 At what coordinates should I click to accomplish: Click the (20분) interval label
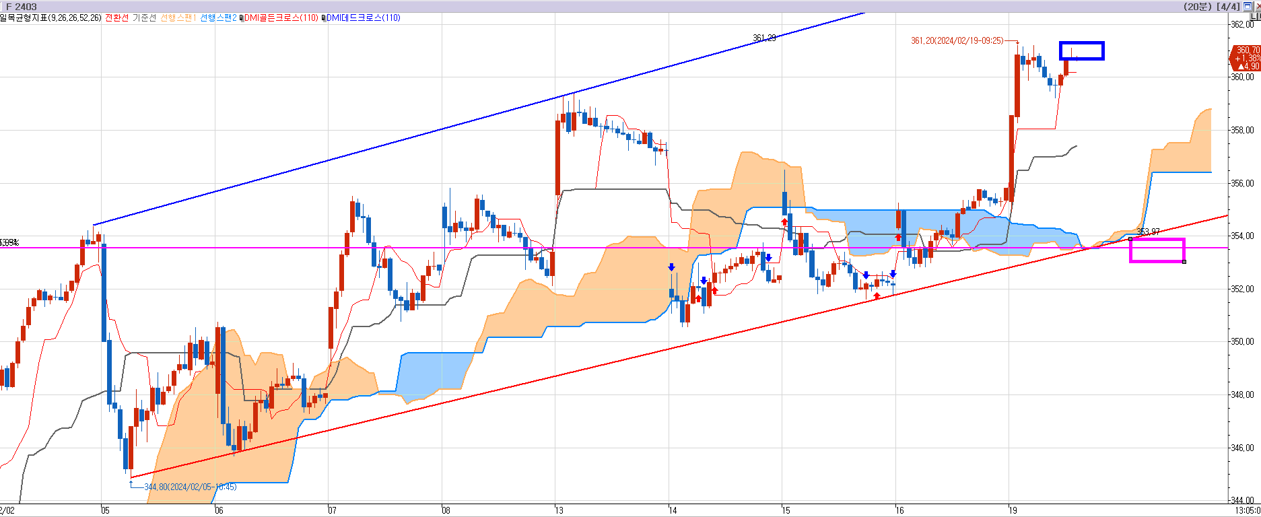tap(1198, 6)
